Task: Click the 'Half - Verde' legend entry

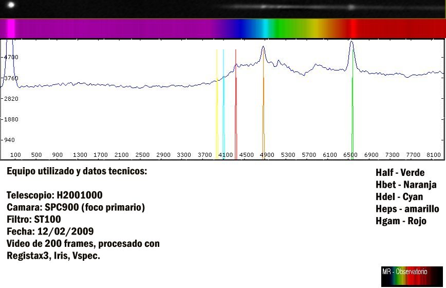Action: tap(400, 172)
